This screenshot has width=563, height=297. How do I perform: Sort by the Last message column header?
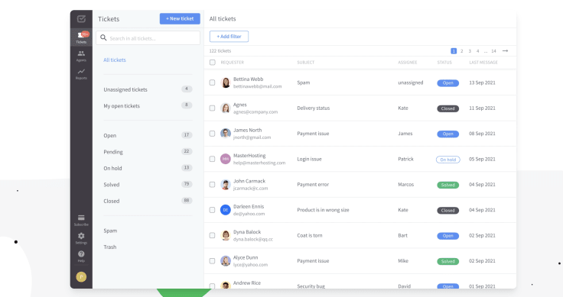click(483, 63)
